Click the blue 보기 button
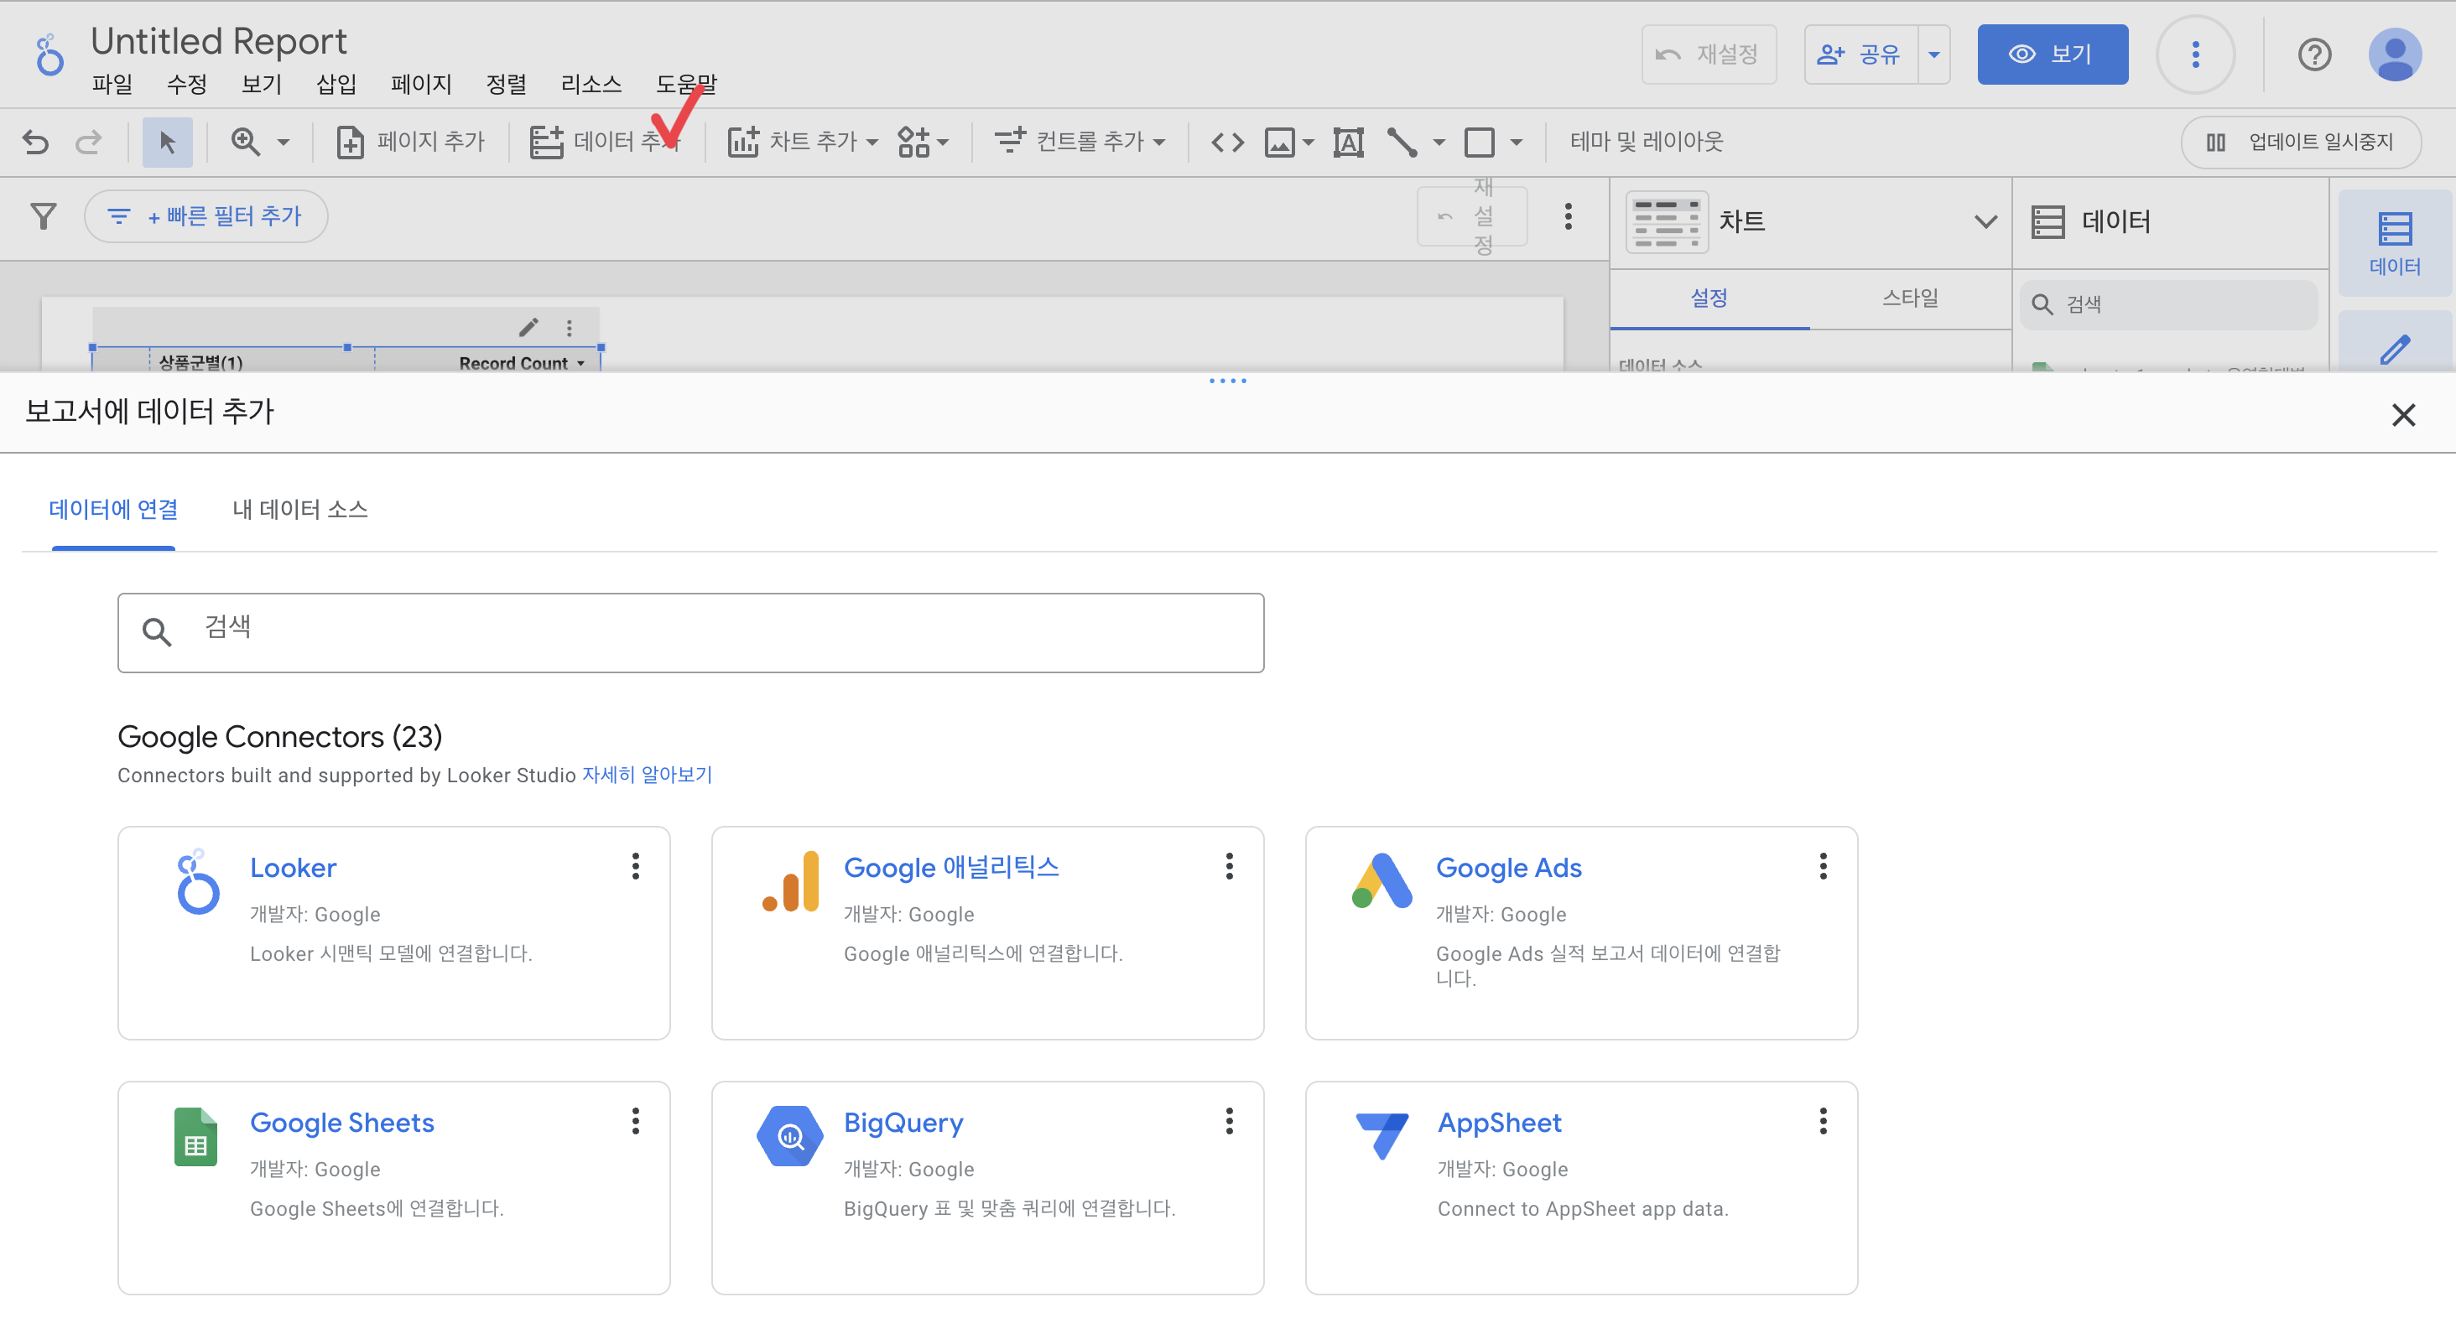 [x=2052, y=54]
